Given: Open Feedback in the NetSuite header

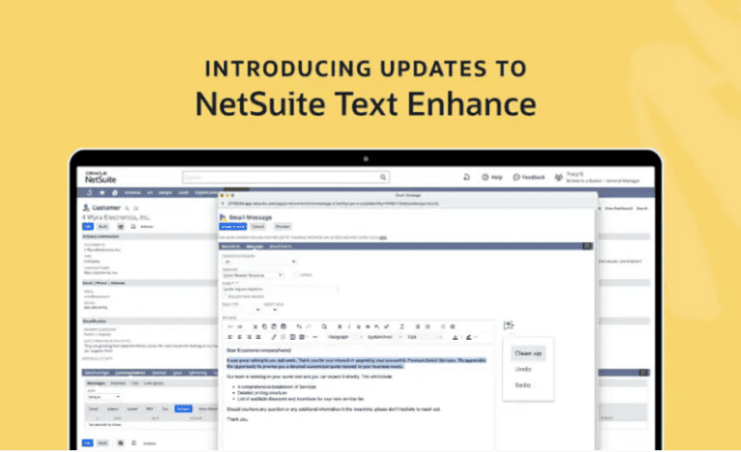Looking at the screenshot, I should coord(529,177).
